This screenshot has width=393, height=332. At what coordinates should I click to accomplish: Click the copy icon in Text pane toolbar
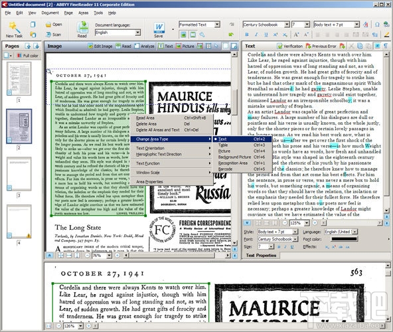(x=360, y=46)
